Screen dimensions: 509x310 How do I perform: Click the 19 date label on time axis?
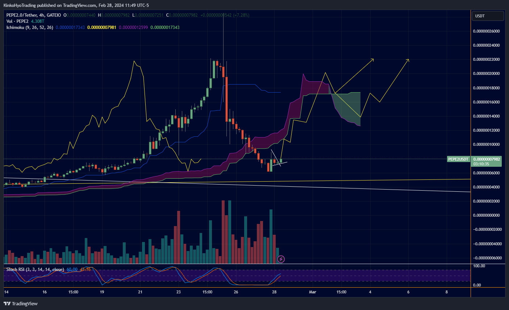102,292
